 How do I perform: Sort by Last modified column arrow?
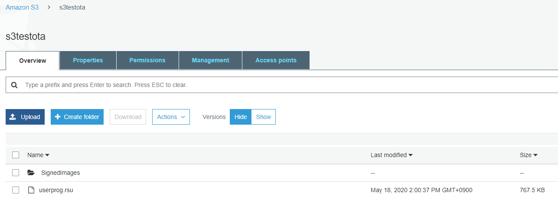pos(411,155)
